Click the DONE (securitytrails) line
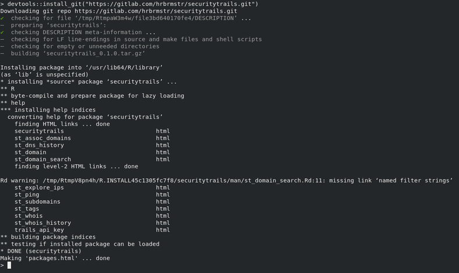The width and height of the screenshot is (459, 273). point(41,251)
